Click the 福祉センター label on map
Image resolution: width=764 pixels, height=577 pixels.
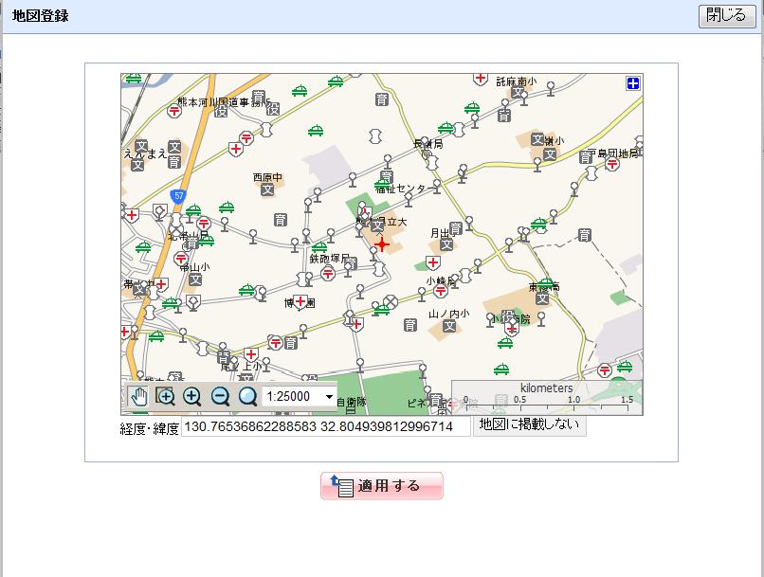(406, 189)
